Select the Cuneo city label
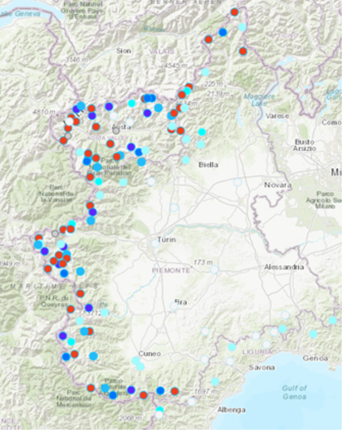342x430 pixels. point(149,354)
